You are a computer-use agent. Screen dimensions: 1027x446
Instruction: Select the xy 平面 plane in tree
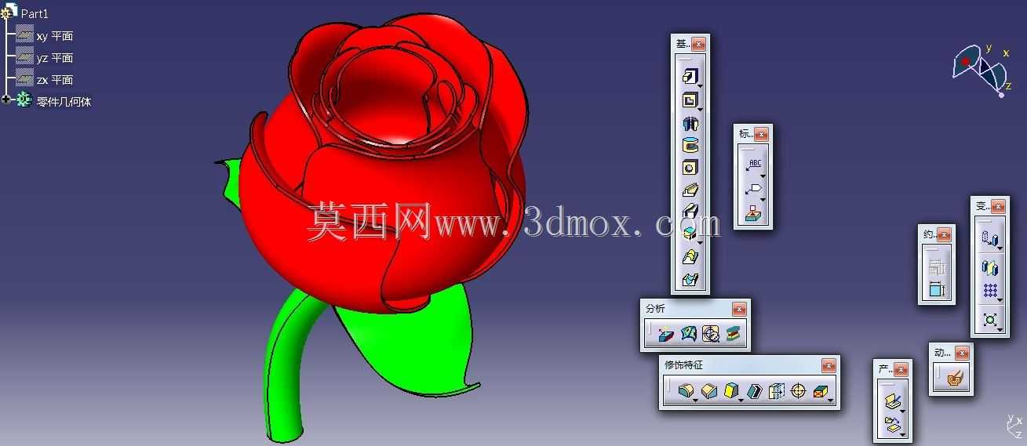(54, 36)
